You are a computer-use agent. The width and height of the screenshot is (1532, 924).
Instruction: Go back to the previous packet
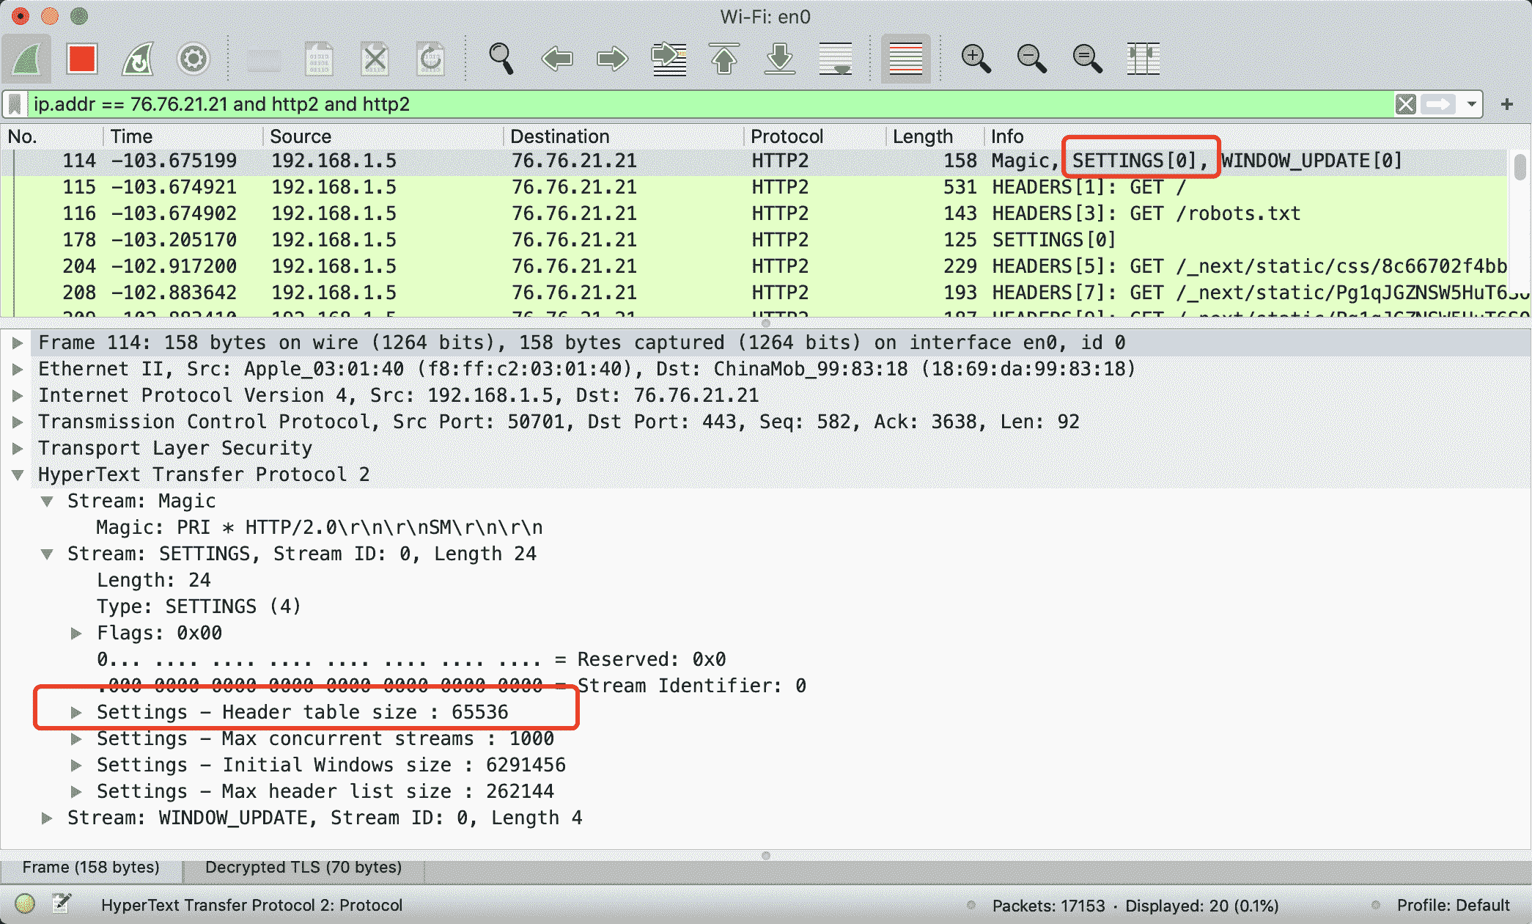click(x=557, y=59)
